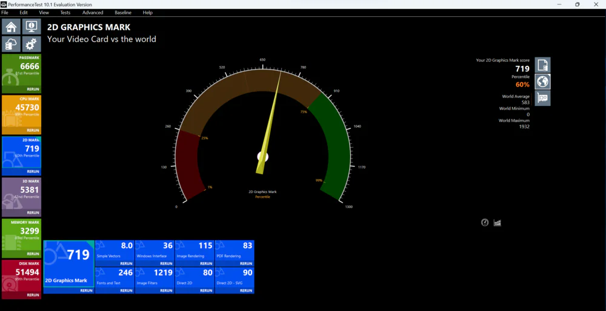Open the File menu

tap(5, 12)
